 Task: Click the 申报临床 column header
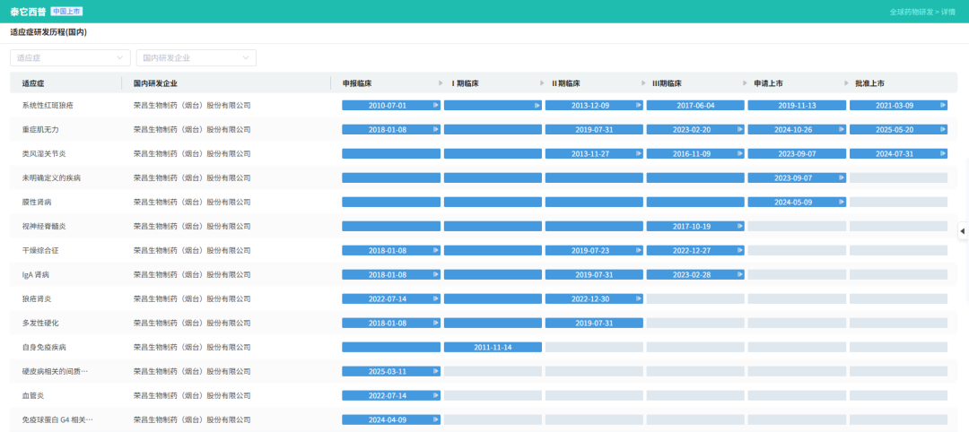(x=357, y=83)
